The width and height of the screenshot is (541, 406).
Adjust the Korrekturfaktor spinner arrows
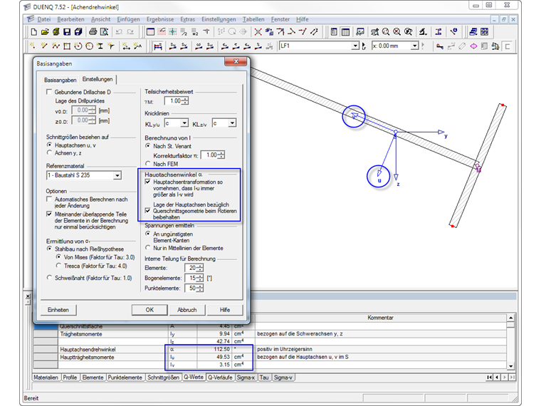coord(221,155)
